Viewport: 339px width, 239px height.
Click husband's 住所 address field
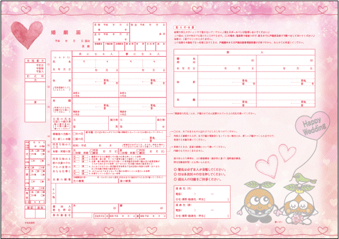95,85
